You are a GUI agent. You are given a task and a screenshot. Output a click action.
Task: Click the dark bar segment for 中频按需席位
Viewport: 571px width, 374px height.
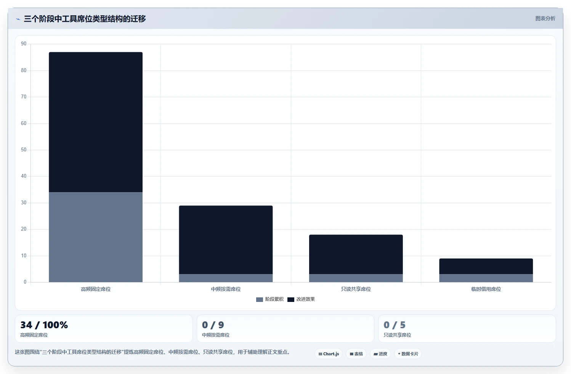coord(226,240)
